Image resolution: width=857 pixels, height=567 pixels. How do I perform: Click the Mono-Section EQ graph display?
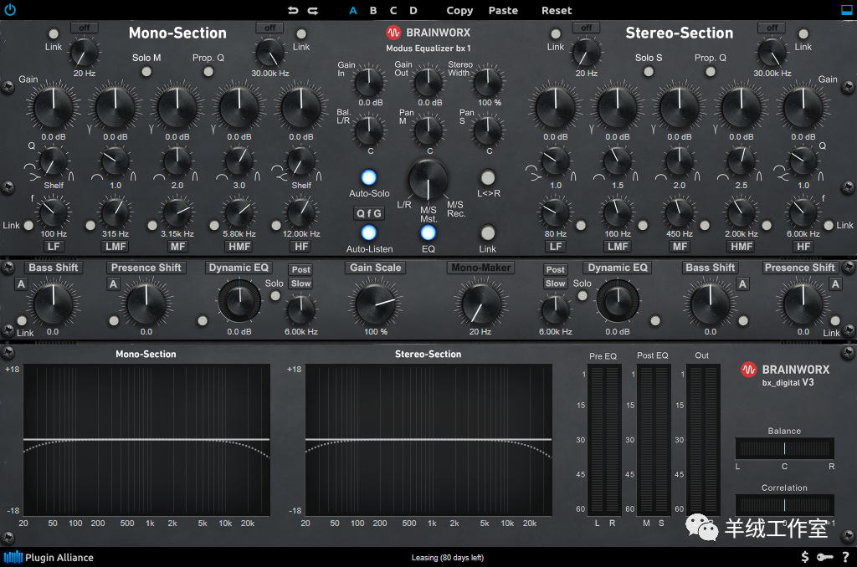[146, 439]
